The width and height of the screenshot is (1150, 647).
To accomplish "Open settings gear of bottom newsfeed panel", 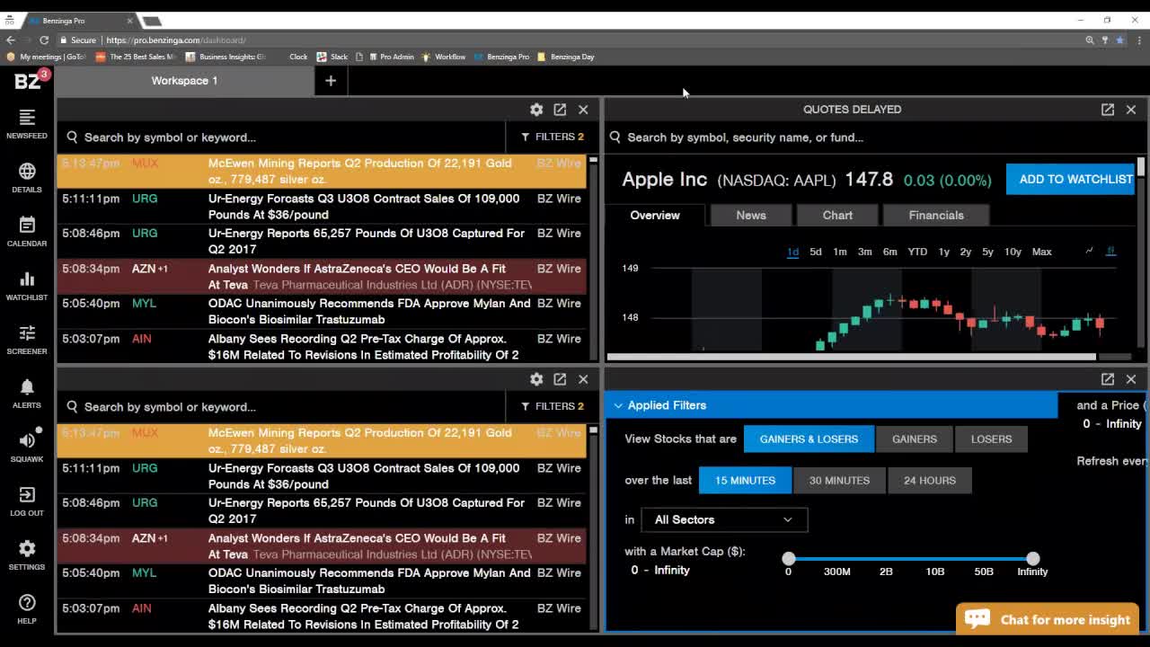I will (536, 379).
